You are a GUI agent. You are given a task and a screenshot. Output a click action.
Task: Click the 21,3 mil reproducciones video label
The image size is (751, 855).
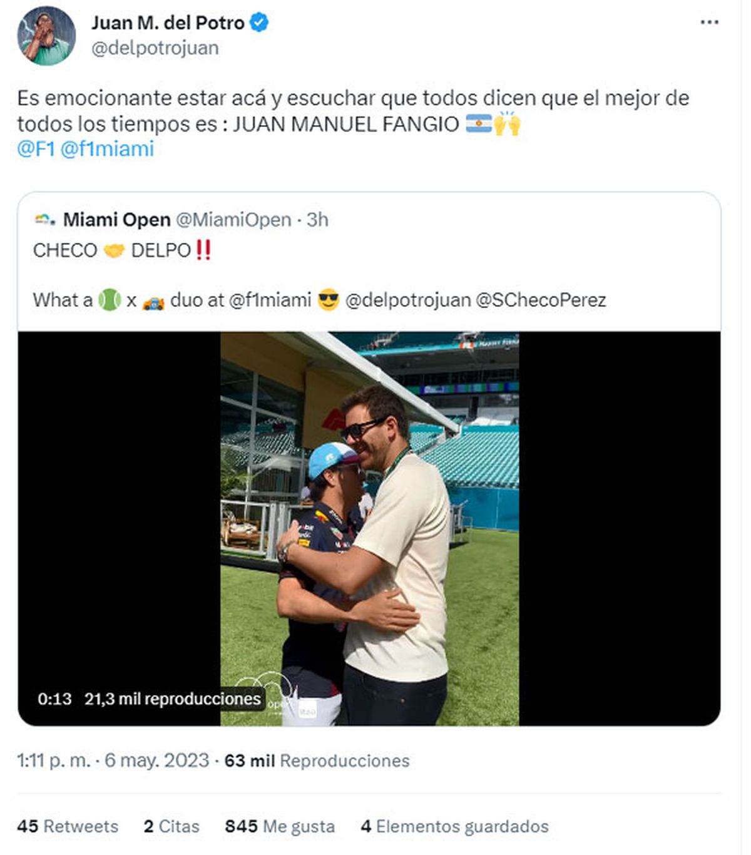click(172, 699)
